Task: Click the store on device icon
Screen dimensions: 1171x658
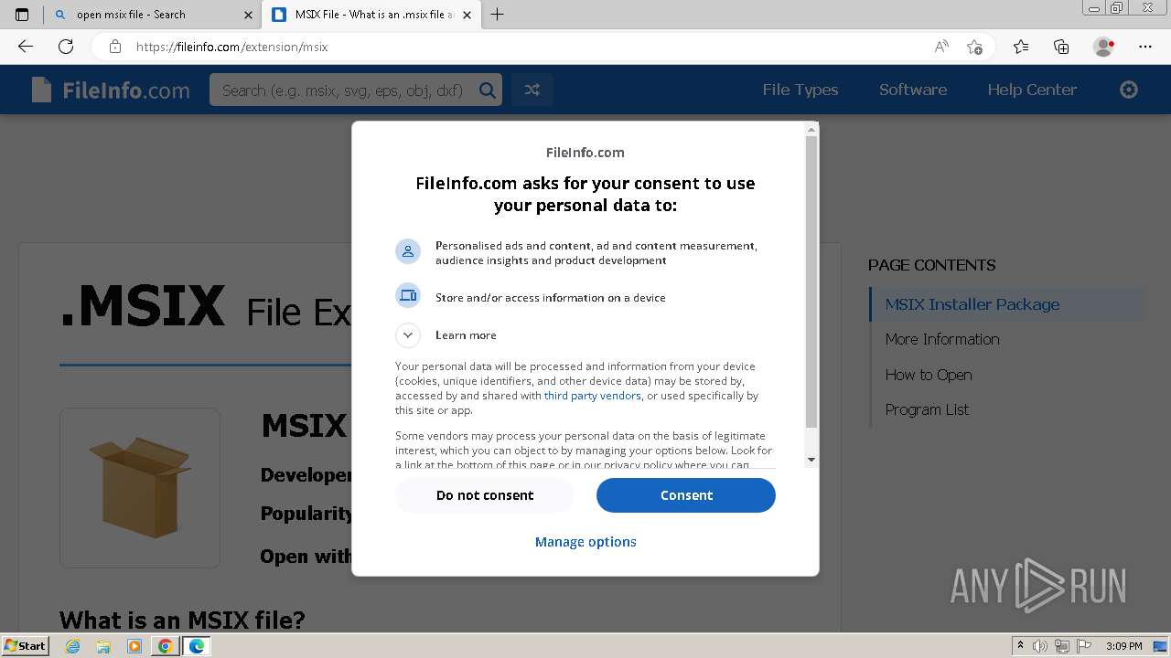Action: tap(408, 295)
